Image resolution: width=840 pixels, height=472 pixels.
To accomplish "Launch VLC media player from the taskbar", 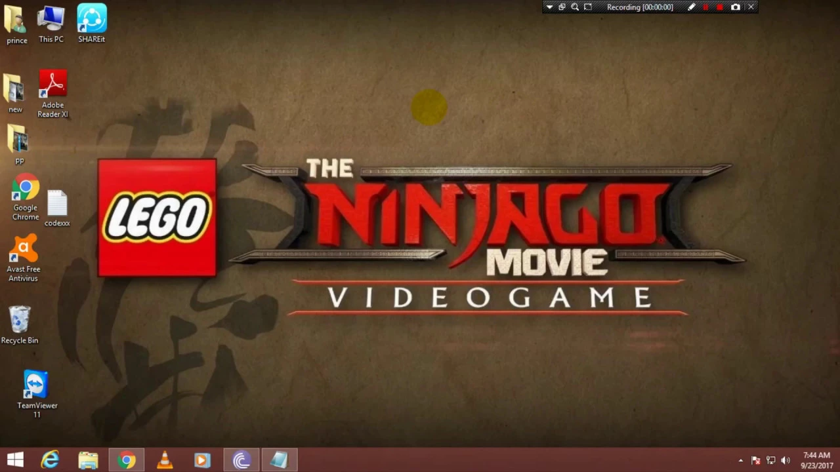I will [x=165, y=460].
